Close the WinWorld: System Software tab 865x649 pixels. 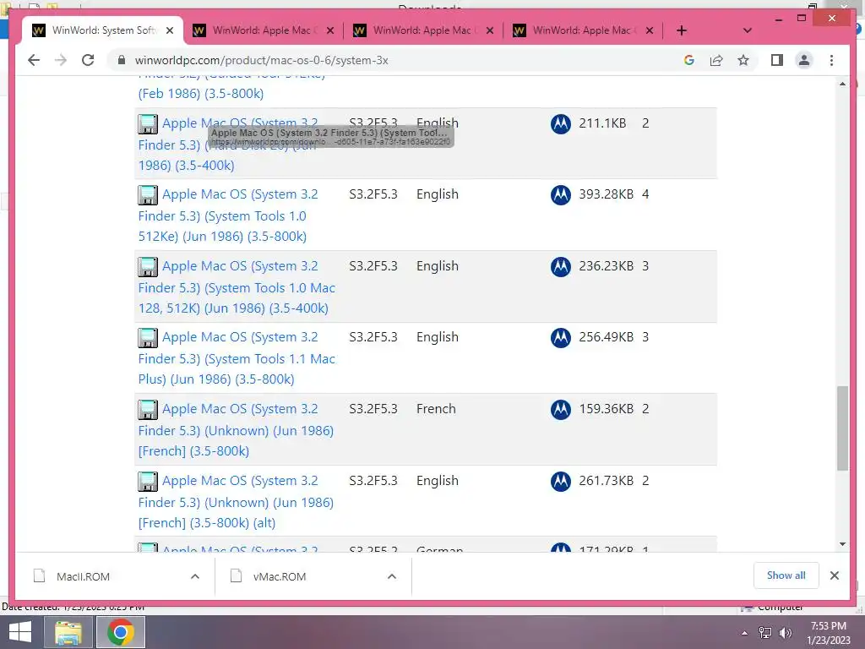click(x=170, y=30)
